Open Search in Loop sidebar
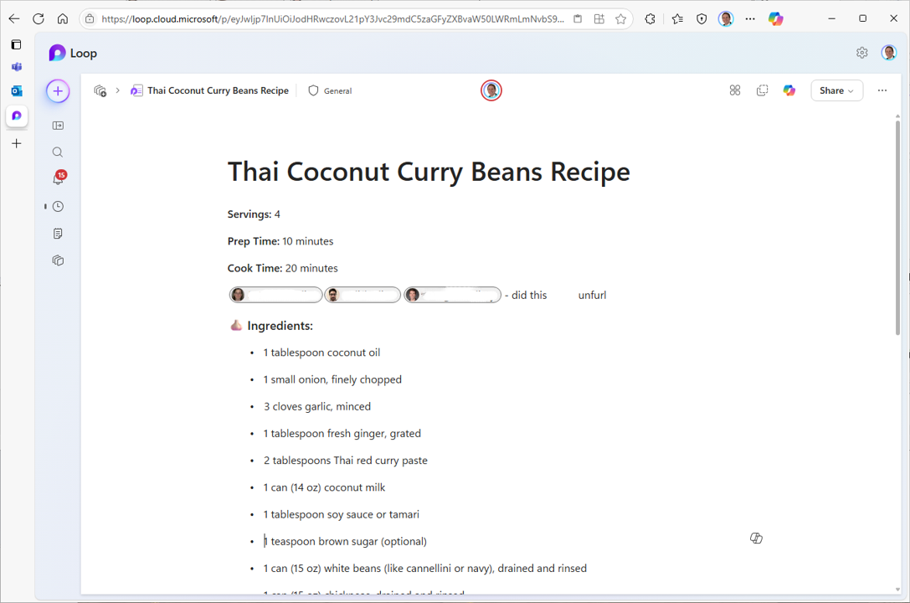Image resolution: width=910 pixels, height=603 pixels. pyautogui.click(x=58, y=152)
